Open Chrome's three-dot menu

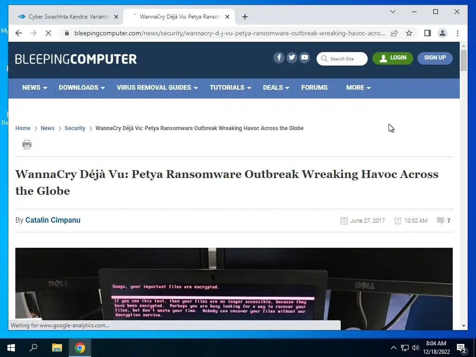[x=457, y=33]
